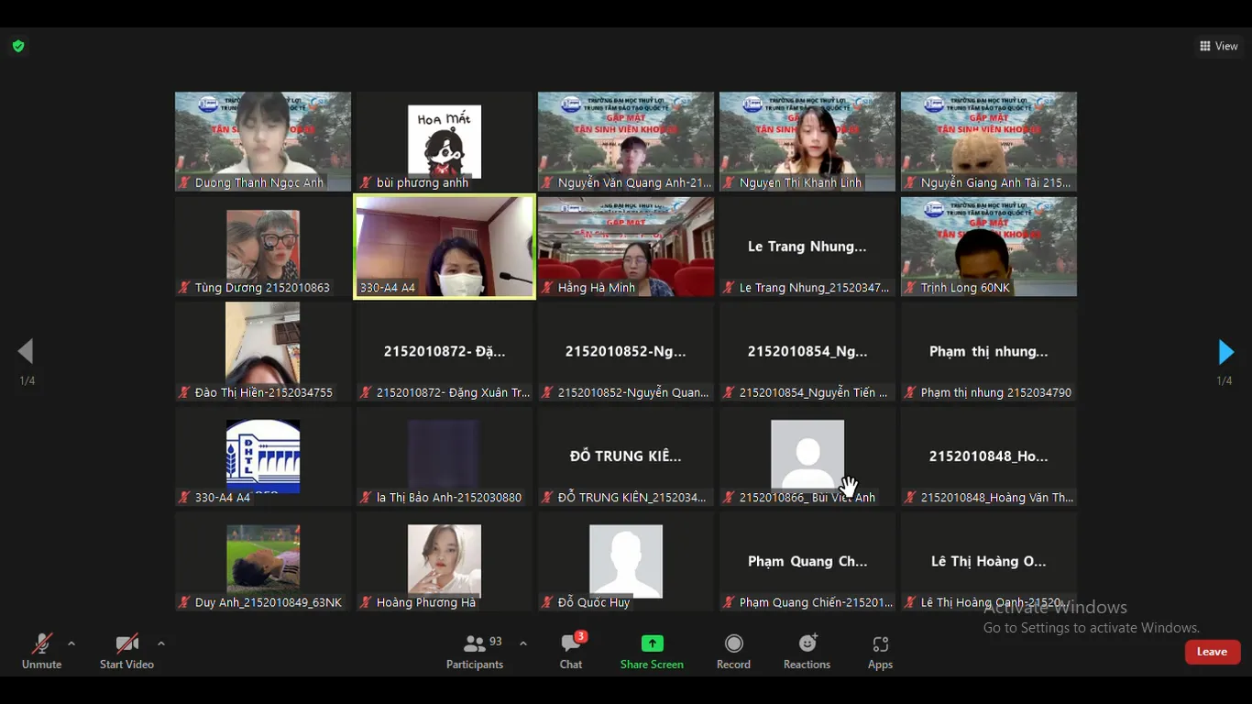Screen dimensions: 1252x704
Task: Open the Apps panel
Action: (x=880, y=643)
